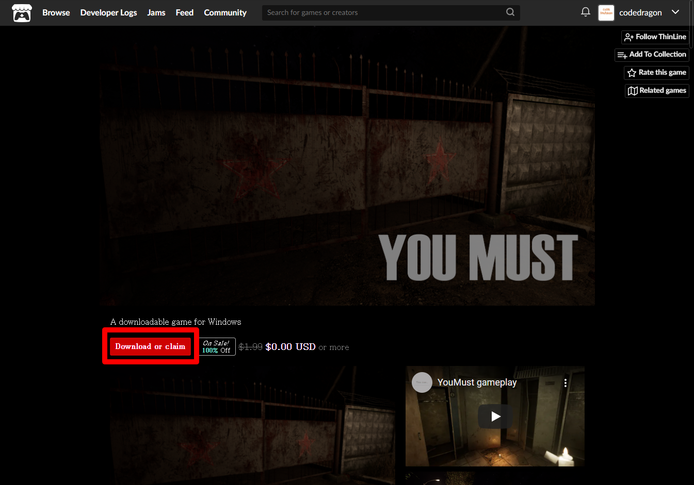Image resolution: width=694 pixels, height=485 pixels.
Task: Click the codedragon profile avatar
Action: (606, 12)
